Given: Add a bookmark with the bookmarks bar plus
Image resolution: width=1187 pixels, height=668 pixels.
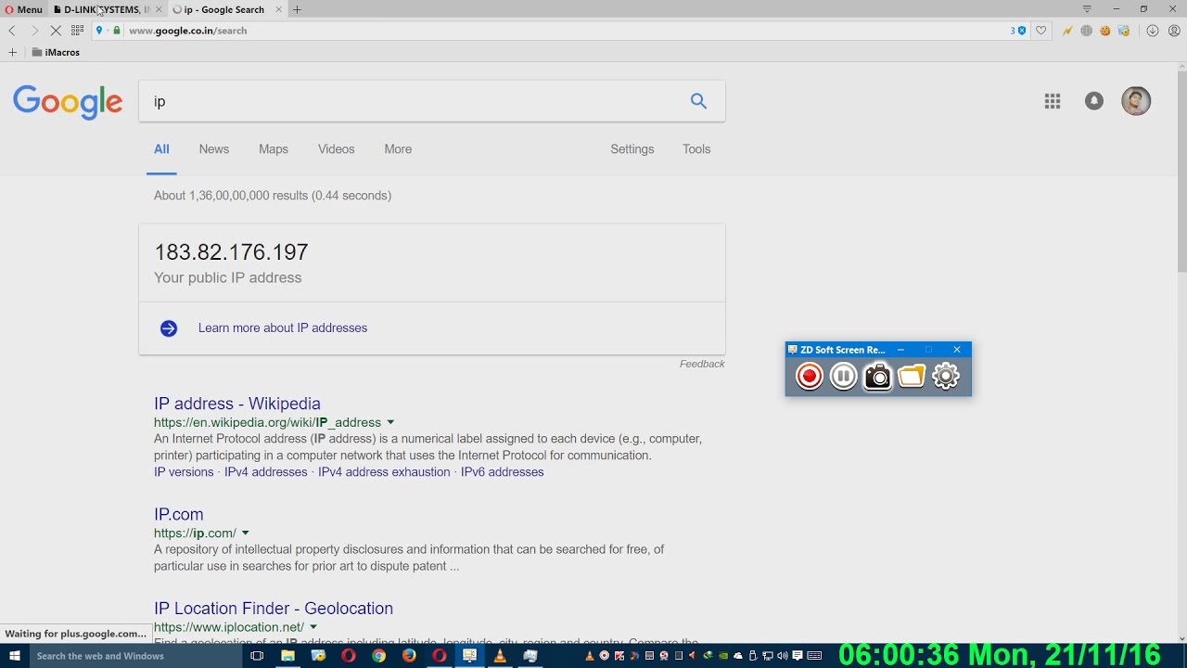Looking at the screenshot, I should click(x=12, y=52).
